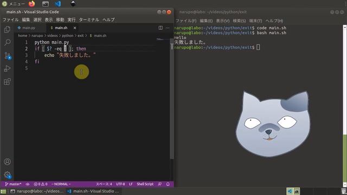The height and width of the screenshot is (195, 347).
Task: Open the ヘルプ menu in VS Code
Action: (108, 19)
